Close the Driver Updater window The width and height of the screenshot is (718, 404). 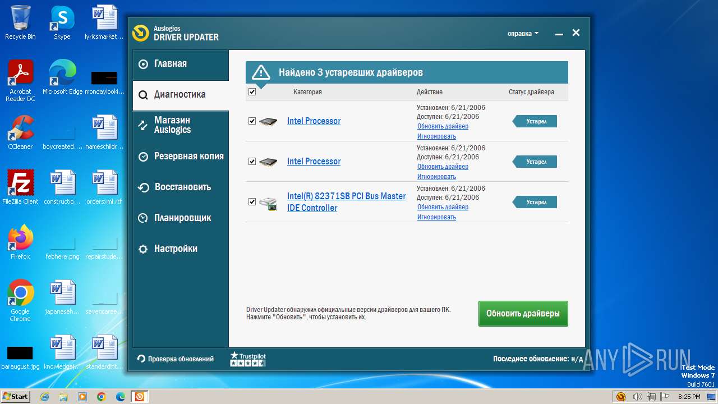[x=576, y=33]
